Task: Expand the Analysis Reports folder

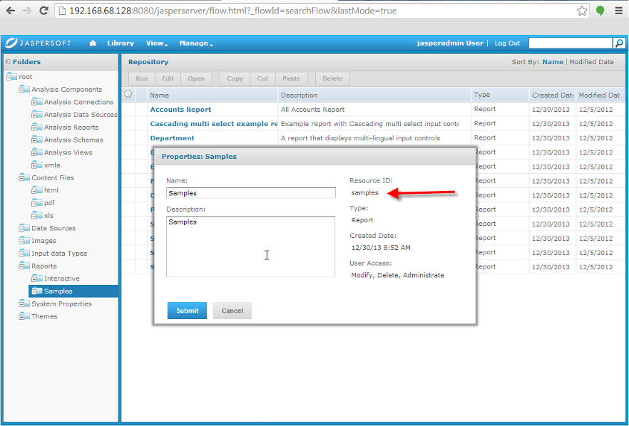Action: click(x=34, y=128)
